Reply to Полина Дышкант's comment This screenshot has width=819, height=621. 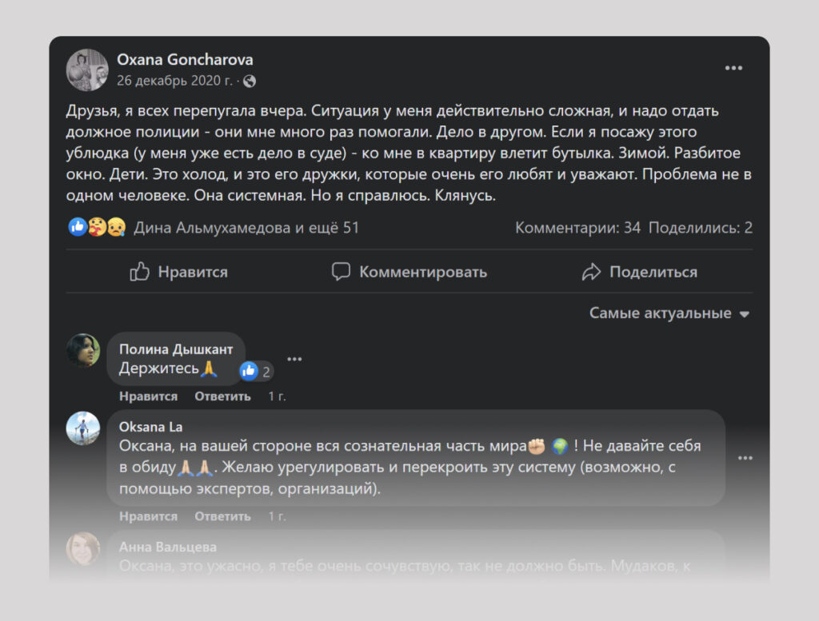(x=222, y=396)
